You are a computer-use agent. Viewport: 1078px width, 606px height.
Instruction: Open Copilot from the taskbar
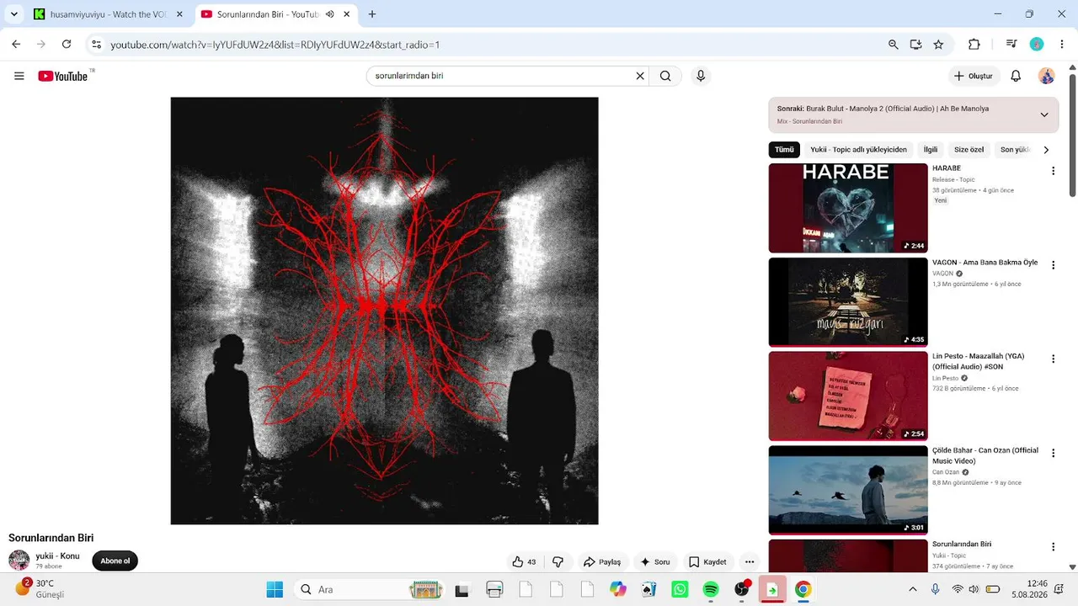[x=618, y=589]
